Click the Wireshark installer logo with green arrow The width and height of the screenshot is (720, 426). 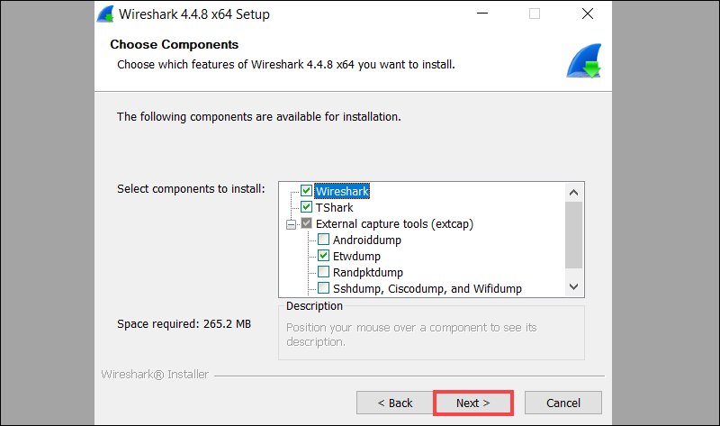coord(583,60)
